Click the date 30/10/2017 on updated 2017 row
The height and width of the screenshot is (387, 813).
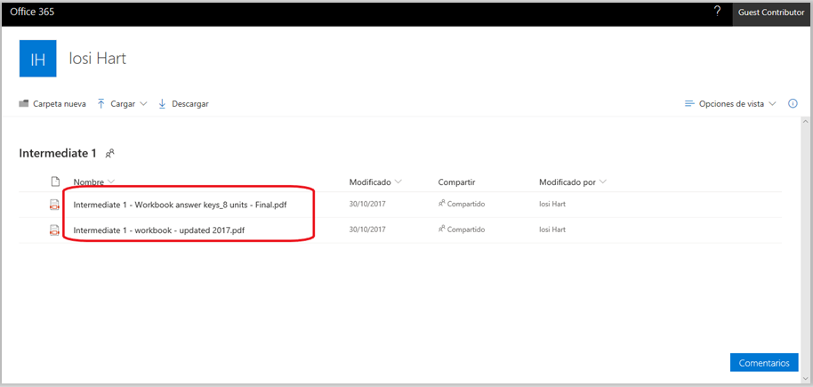[x=366, y=230]
